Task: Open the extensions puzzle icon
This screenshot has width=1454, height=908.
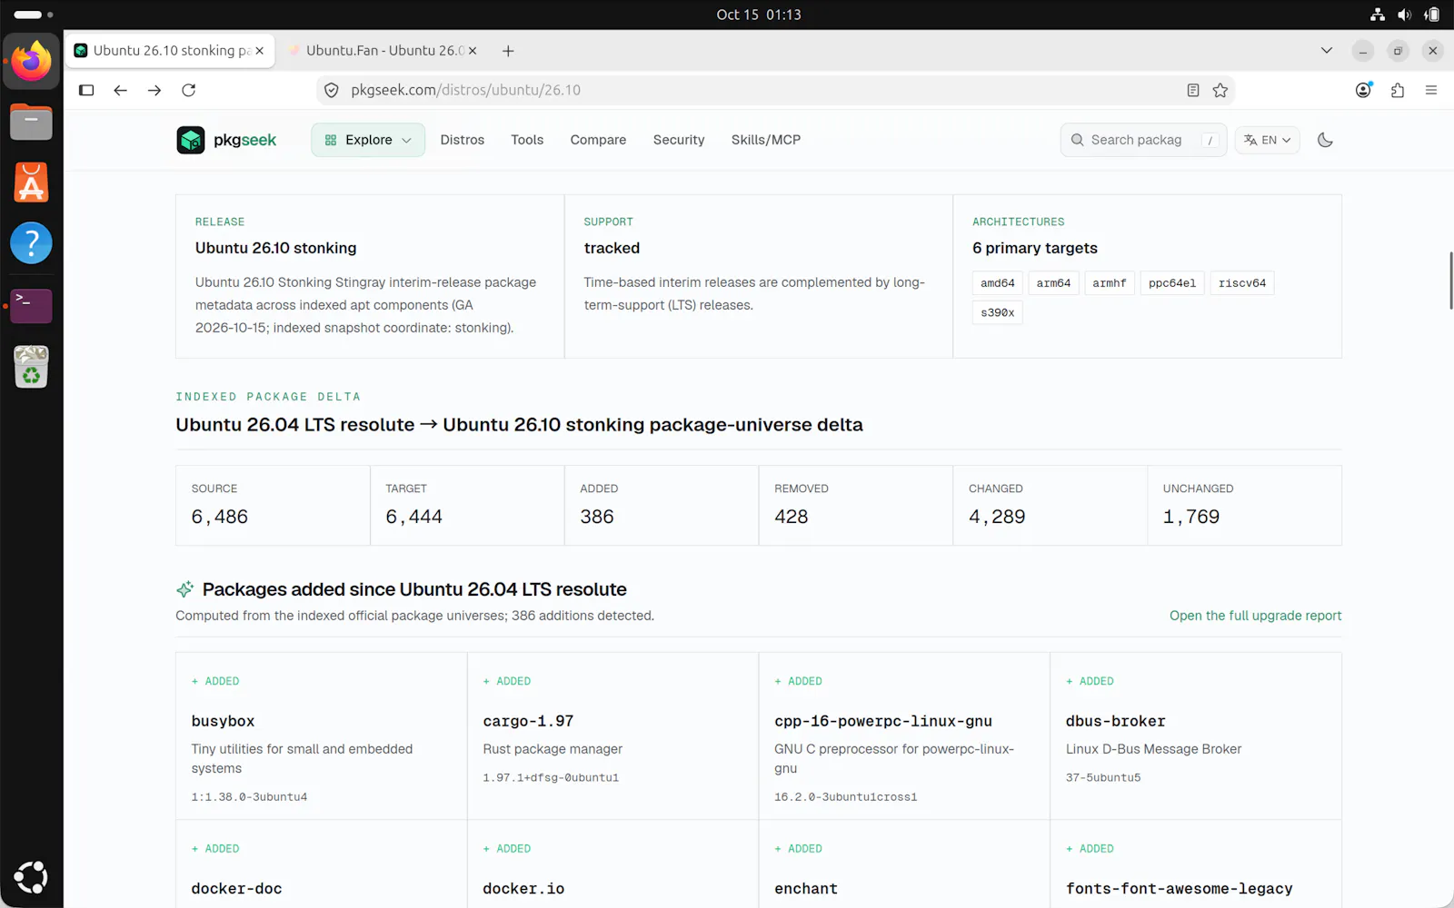Action: 1398,90
